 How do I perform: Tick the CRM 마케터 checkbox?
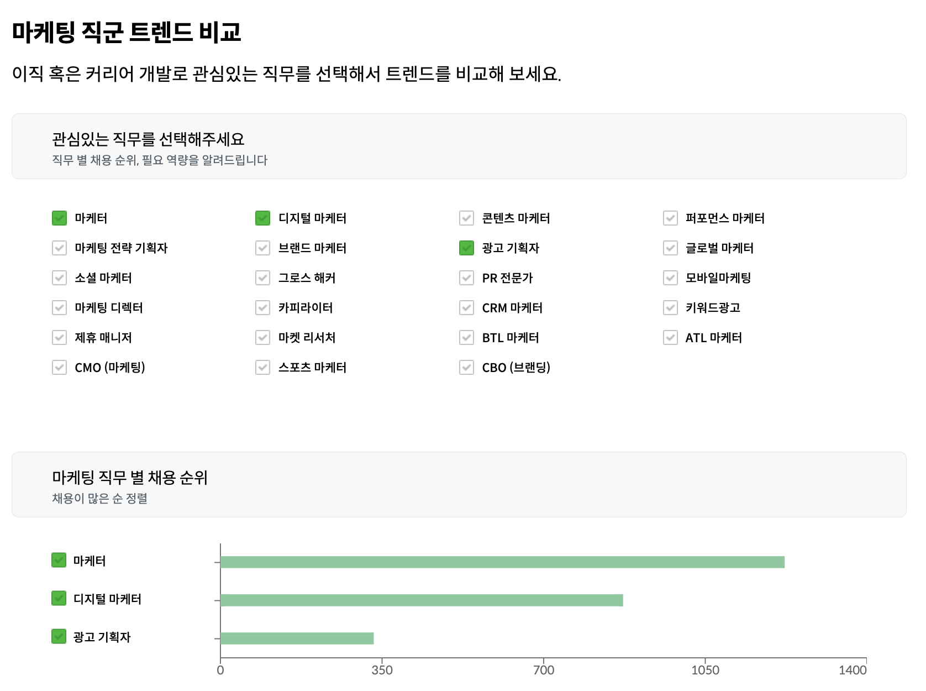tap(466, 308)
